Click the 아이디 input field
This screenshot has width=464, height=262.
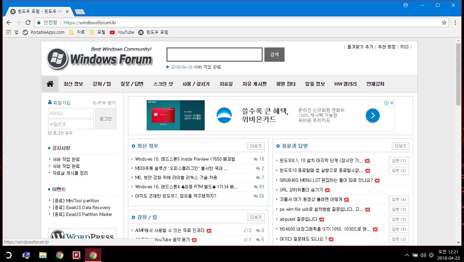(71, 113)
